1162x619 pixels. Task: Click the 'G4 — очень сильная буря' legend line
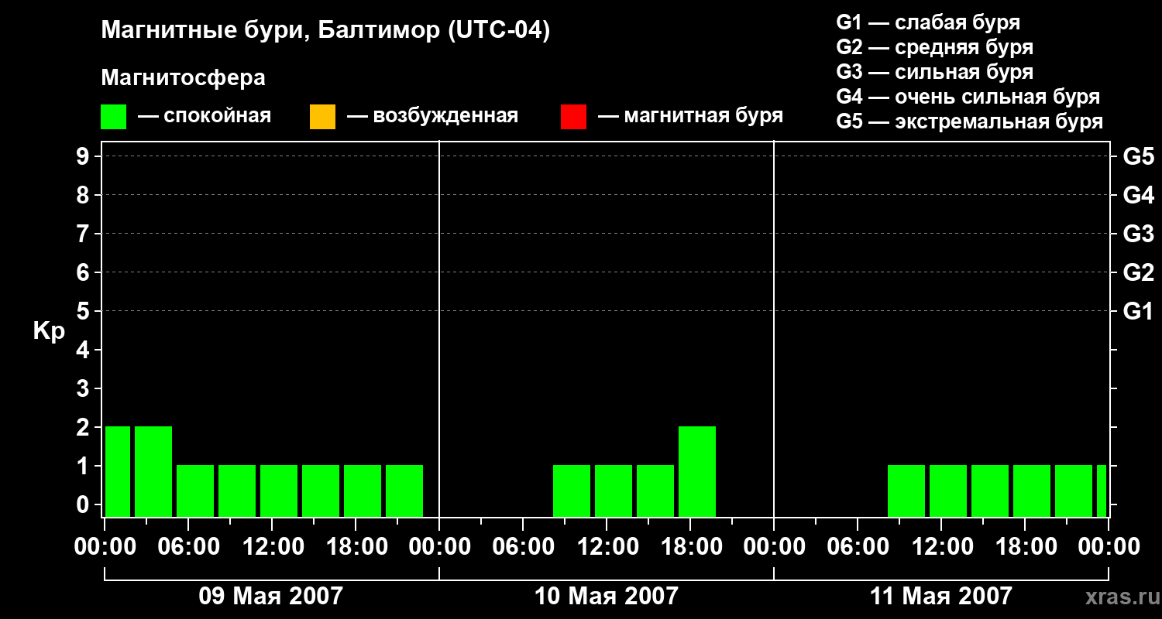(x=968, y=97)
